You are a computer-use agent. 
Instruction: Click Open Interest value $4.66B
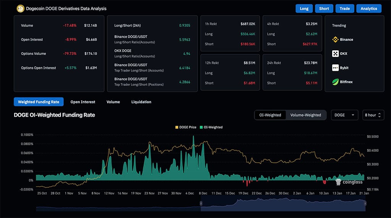point(91,40)
